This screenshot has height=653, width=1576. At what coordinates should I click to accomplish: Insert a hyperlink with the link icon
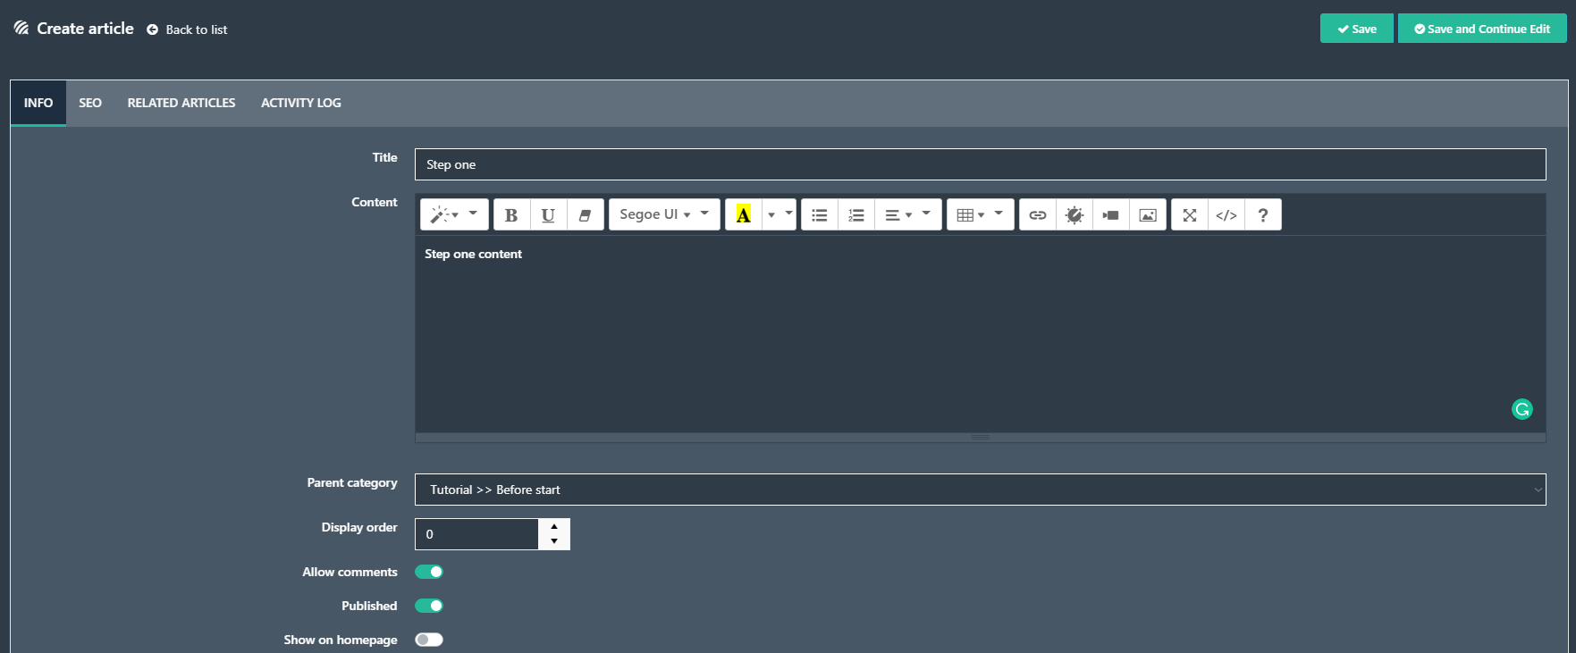click(1037, 214)
